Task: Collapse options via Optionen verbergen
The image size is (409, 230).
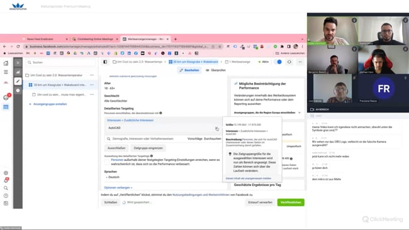Action: coord(118,187)
